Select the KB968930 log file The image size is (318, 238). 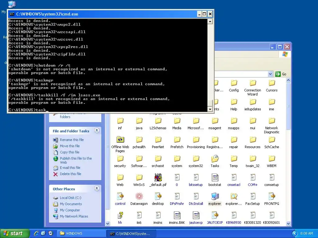tap(234, 215)
